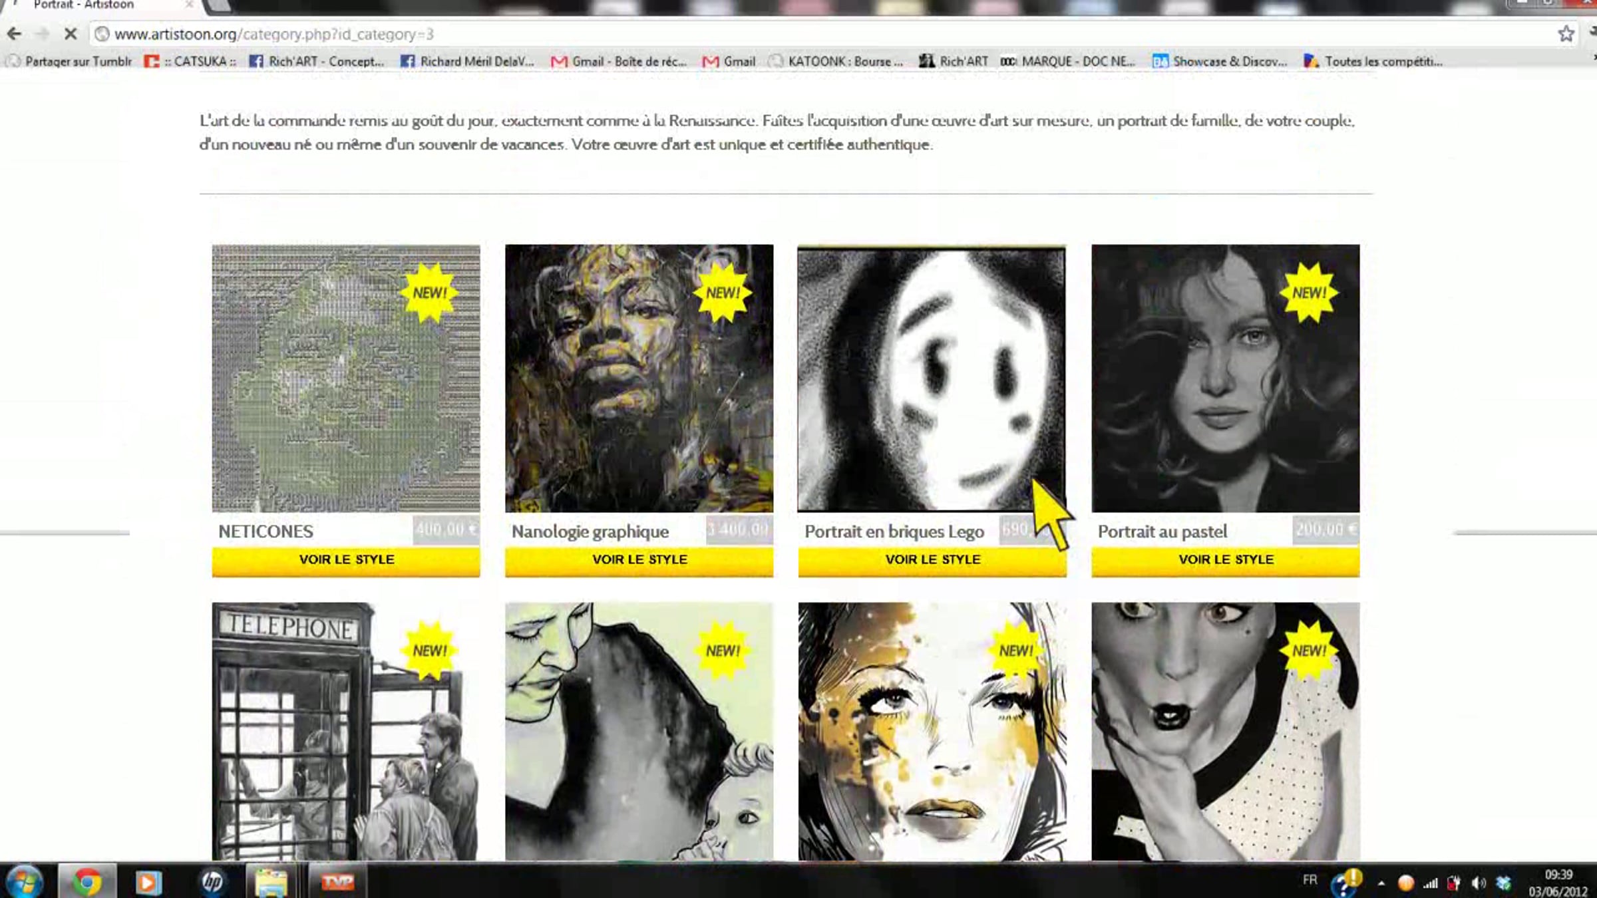Screen dimensions: 1597x898
Task: Launch the media player from the taskbar
Action: (x=148, y=882)
